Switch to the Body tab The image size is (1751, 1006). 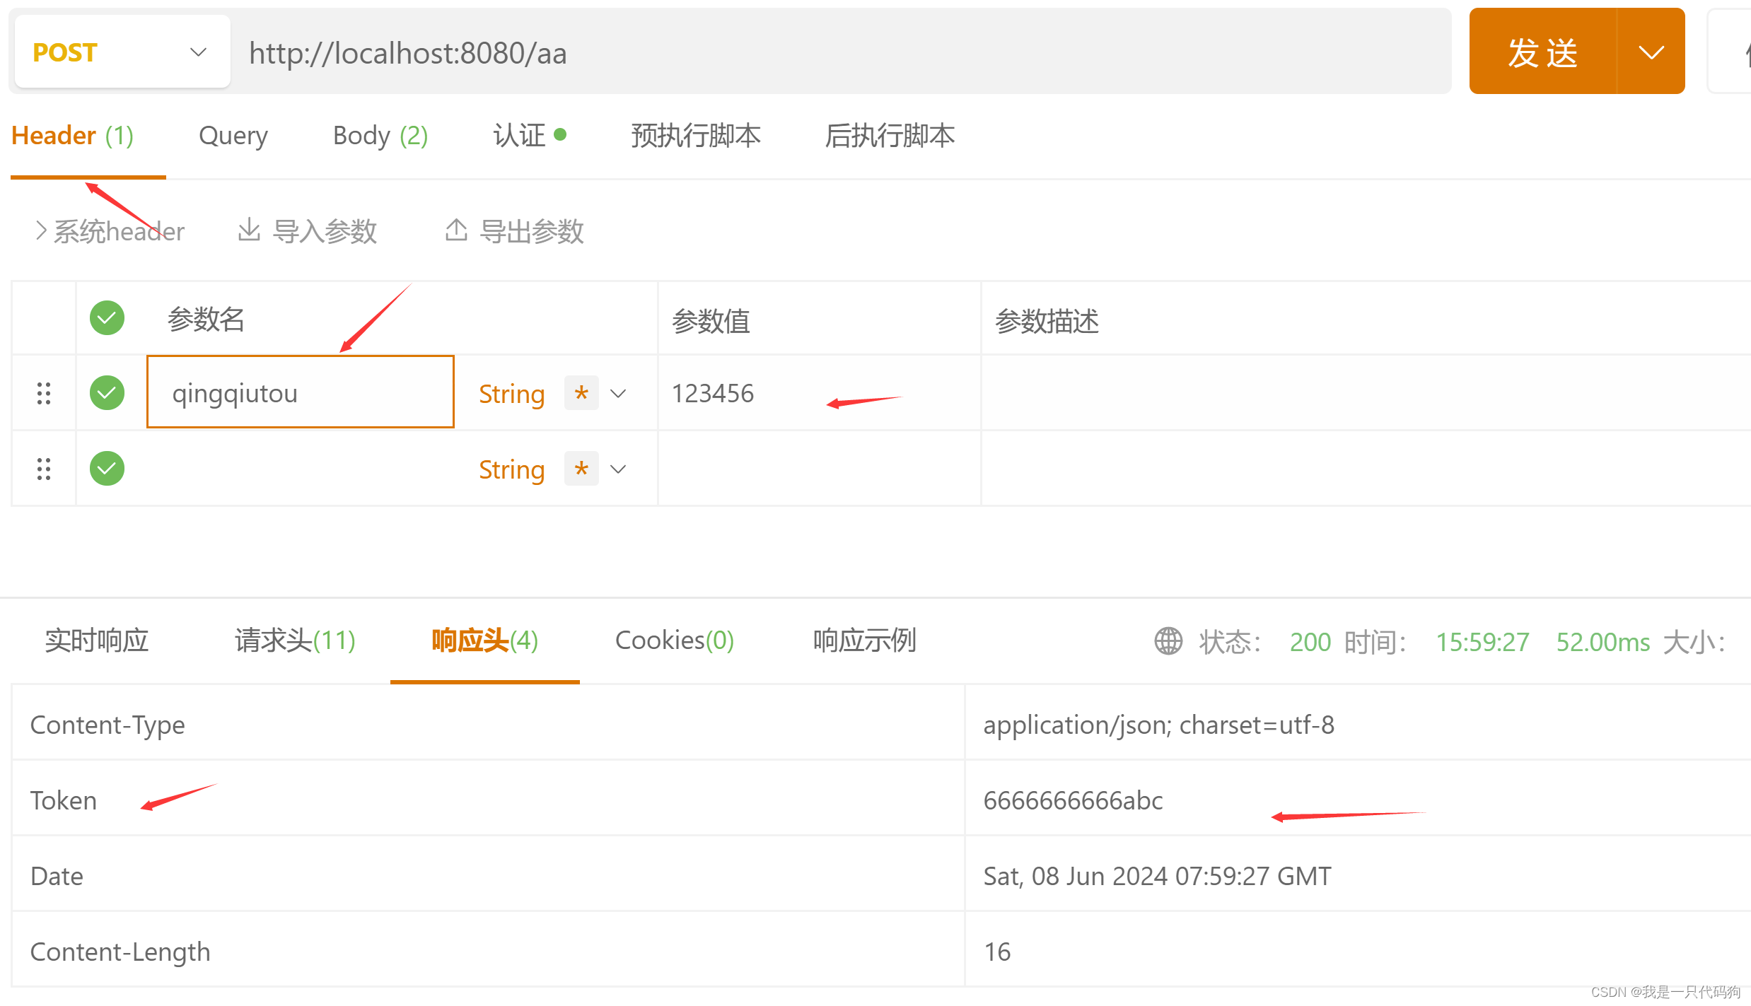pos(380,135)
